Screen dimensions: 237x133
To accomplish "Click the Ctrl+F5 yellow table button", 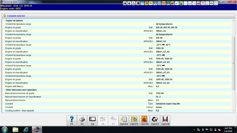I will tap(134, 121).
